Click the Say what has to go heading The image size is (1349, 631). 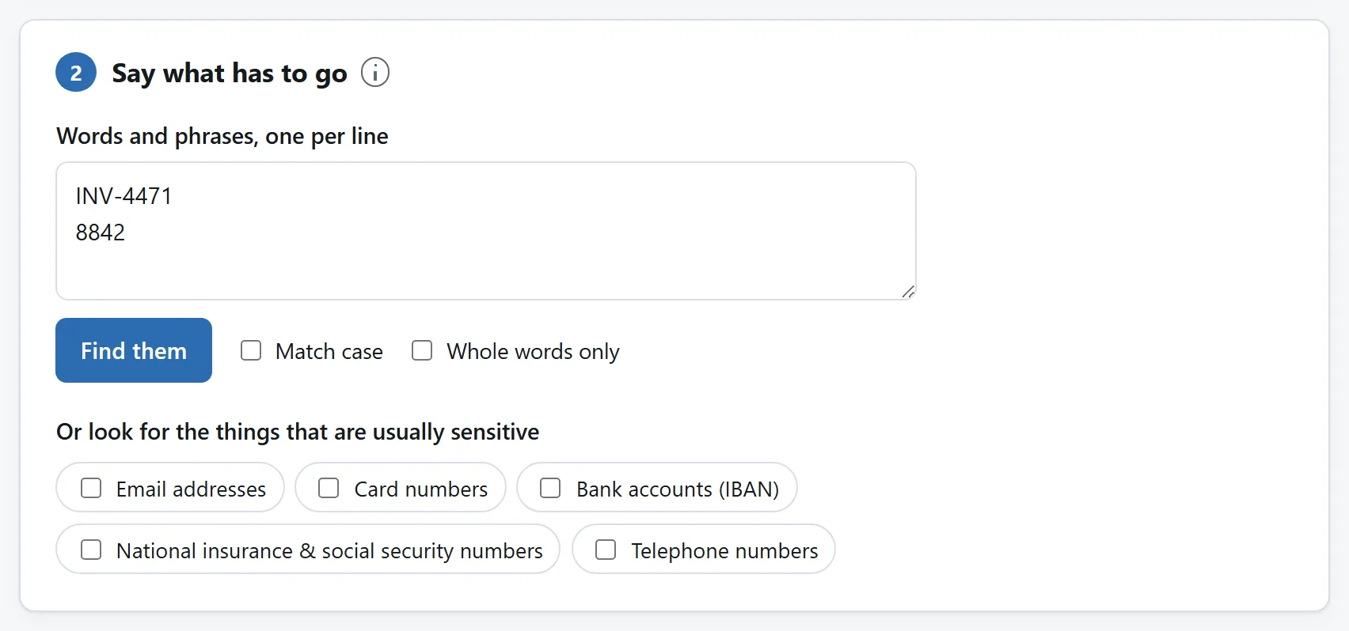[230, 74]
